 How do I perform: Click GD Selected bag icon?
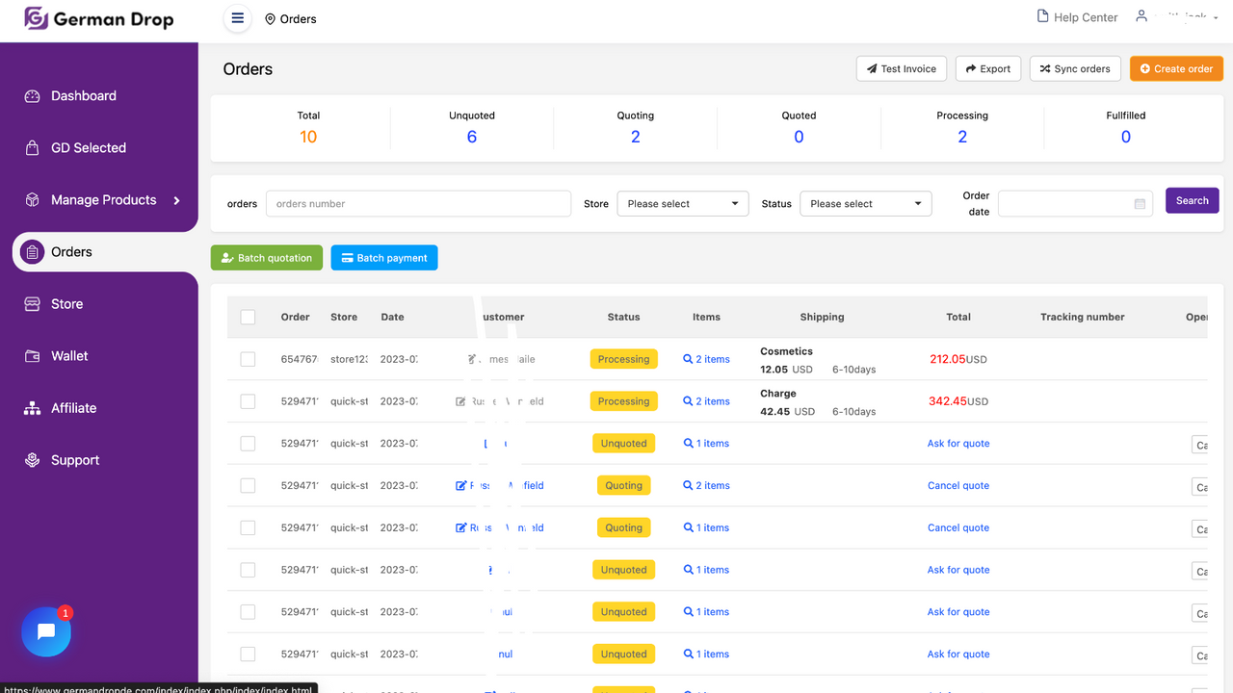coord(32,148)
